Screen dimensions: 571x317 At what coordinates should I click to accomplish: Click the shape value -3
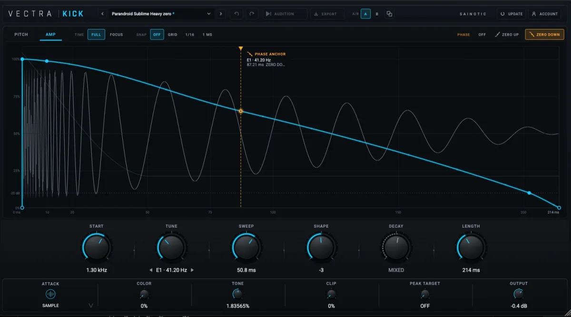coord(321,270)
